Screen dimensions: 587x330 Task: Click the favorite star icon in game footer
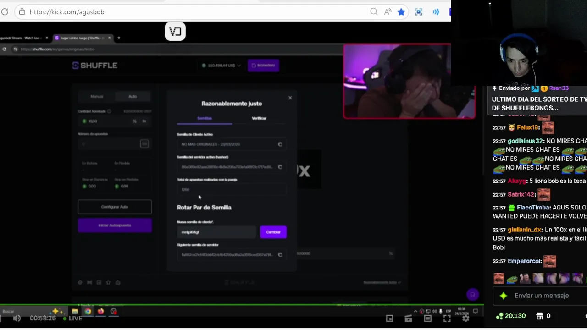coord(108,282)
